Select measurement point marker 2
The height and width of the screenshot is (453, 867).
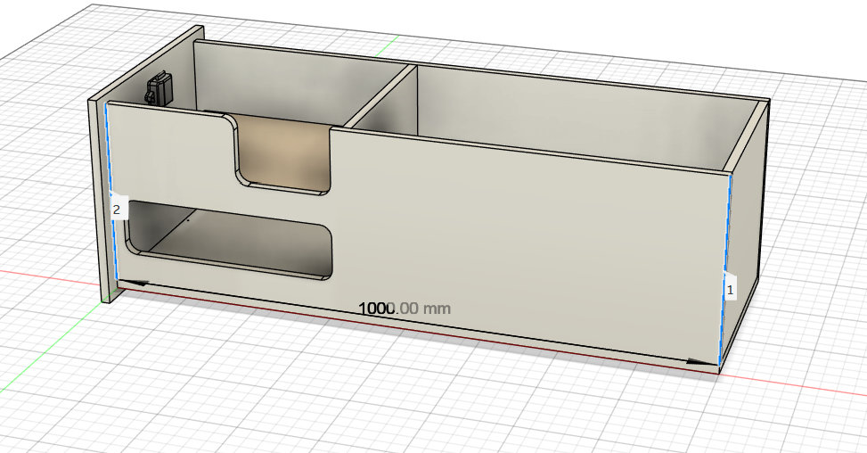(x=117, y=210)
